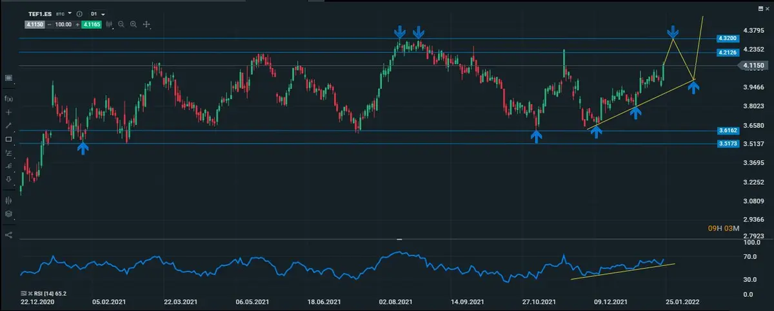Click the zoom out magnifier icon
774x311 pixels.
pyautogui.click(x=121, y=24)
